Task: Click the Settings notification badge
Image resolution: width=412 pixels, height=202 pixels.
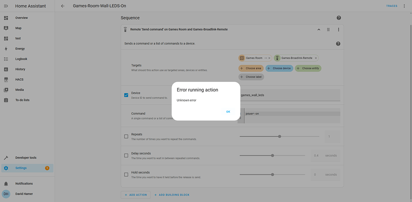Action: tap(47, 168)
